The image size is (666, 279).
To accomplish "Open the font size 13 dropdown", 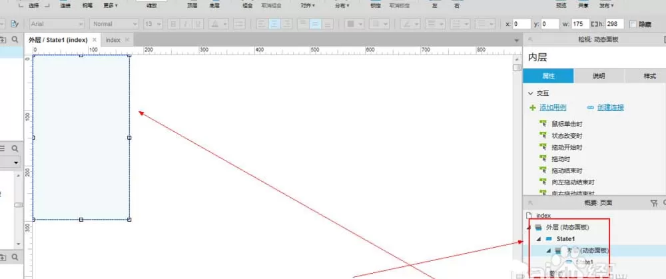I will pyautogui.click(x=153, y=24).
